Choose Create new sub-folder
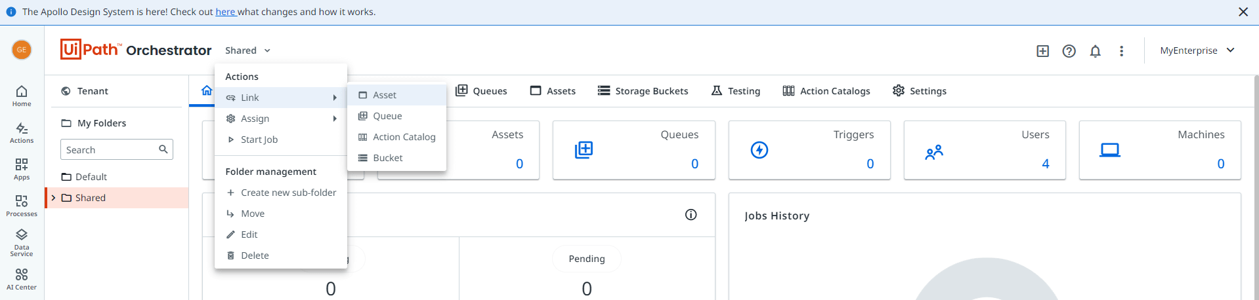The height and width of the screenshot is (300, 1259). pyautogui.click(x=281, y=193)
